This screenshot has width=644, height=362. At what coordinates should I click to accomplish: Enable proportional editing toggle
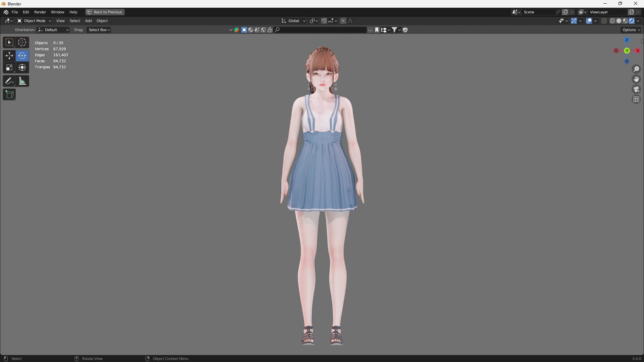coord(343,21)
